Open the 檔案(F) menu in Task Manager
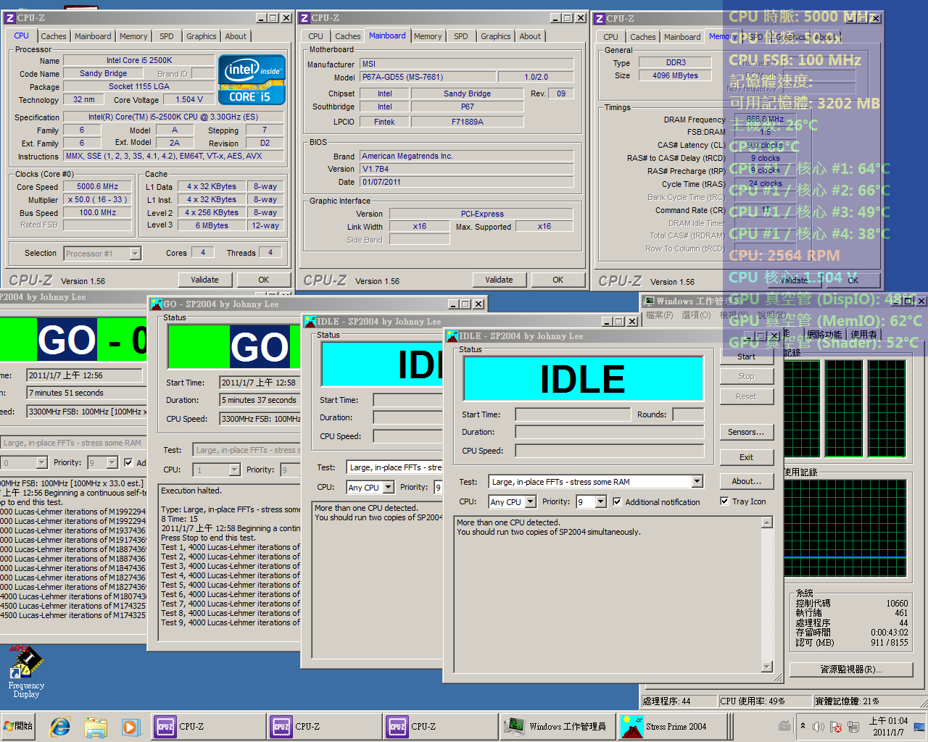This screenshot has width=928, height=742. click(659, 314)
